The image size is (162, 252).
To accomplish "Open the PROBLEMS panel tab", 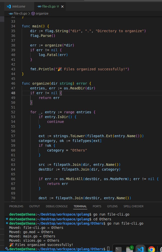I will point(16,206).
